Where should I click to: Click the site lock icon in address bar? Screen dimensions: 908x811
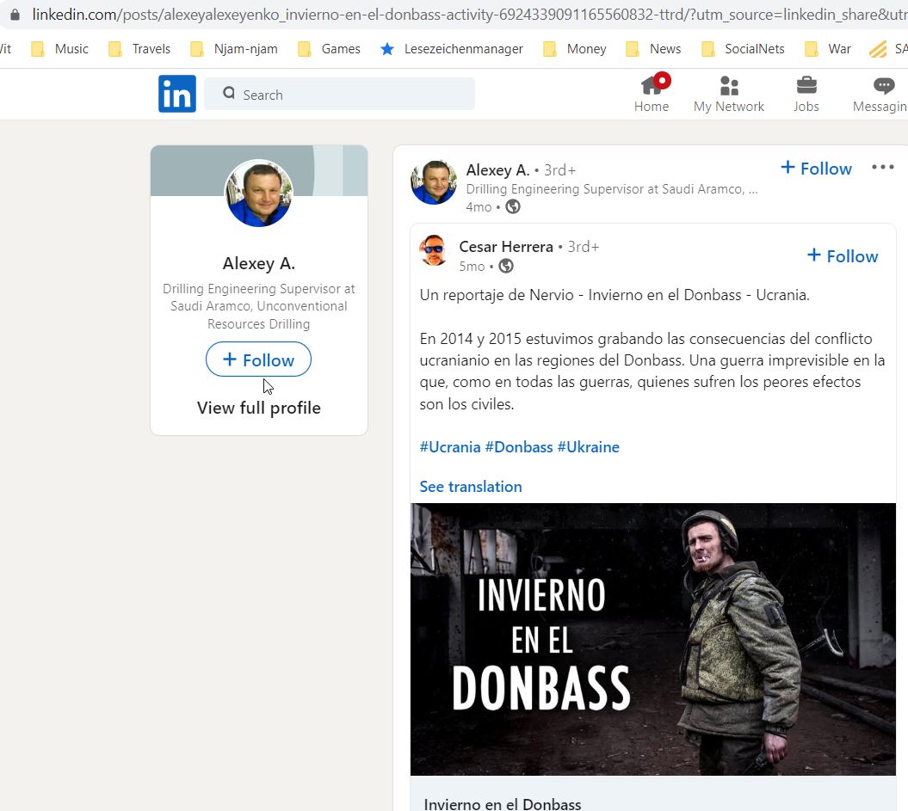pos(15,15)
